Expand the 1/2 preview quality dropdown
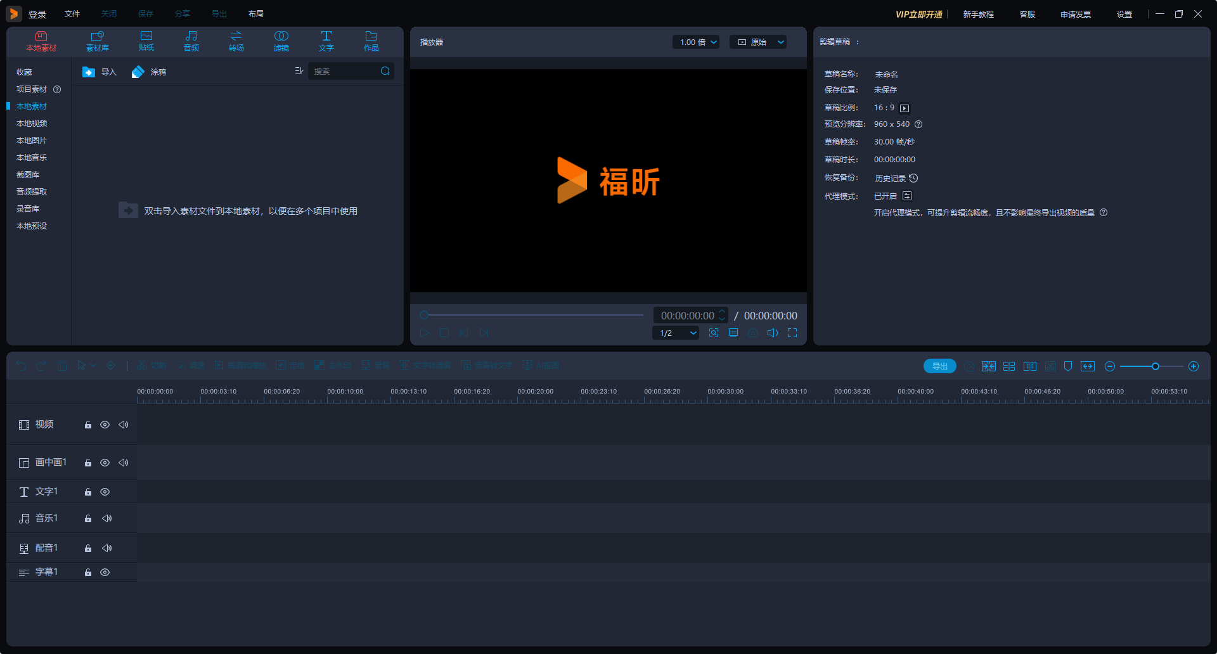The height and width of the screenshot is (654, 1217). [676, 333]
